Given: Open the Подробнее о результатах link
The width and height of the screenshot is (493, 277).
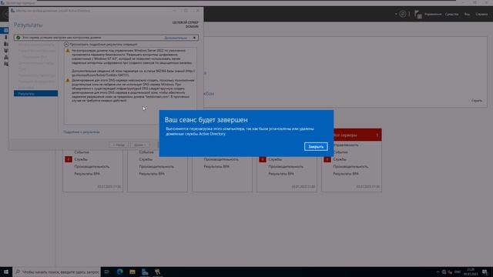Looking at the screenshot, I should pos(82,132).
